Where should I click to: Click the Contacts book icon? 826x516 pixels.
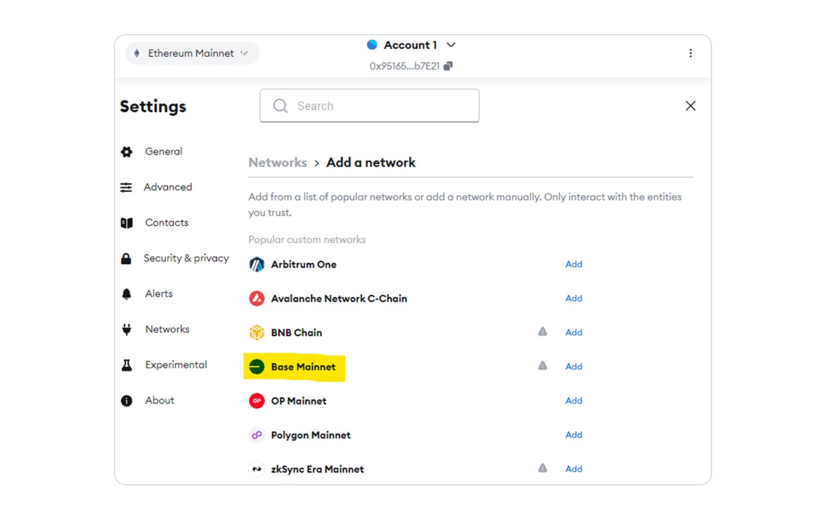tap(126, 223)
